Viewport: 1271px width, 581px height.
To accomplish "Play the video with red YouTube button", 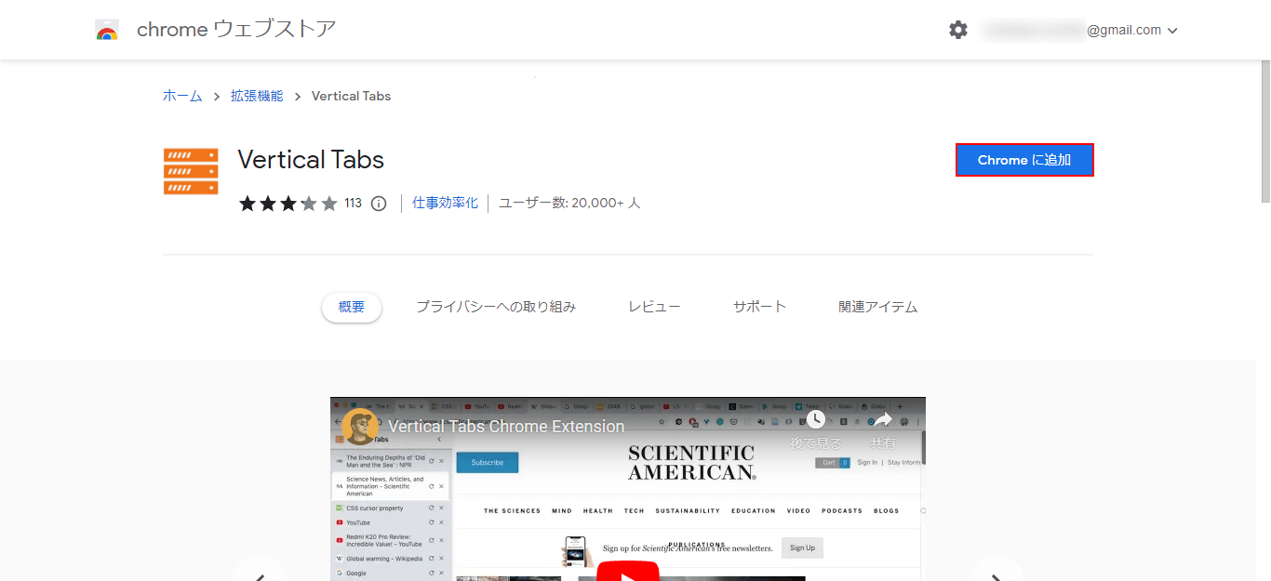I will point(628,572).
